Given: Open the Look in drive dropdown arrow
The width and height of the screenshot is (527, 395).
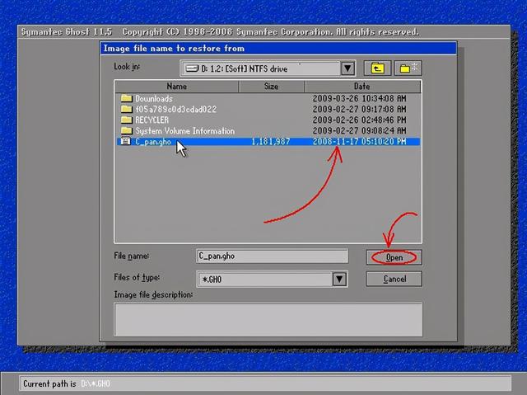Looking at the screenshot, I should pos(347,68).
